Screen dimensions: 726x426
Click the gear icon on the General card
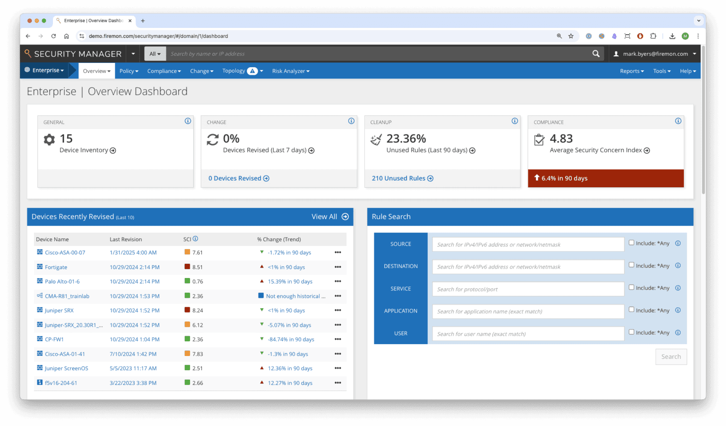point(49,139)
